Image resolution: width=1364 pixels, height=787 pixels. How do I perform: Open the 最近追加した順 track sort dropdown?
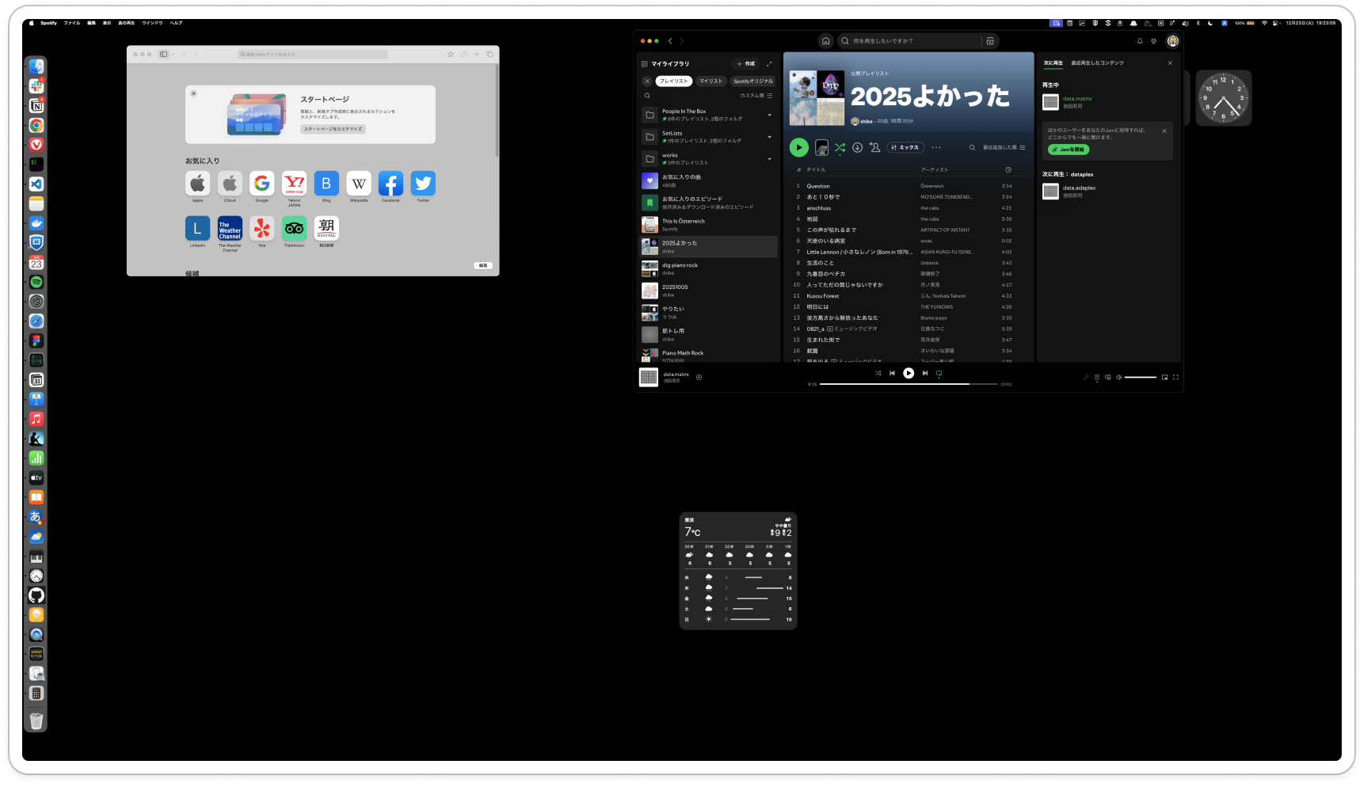tap(1004, 147)
